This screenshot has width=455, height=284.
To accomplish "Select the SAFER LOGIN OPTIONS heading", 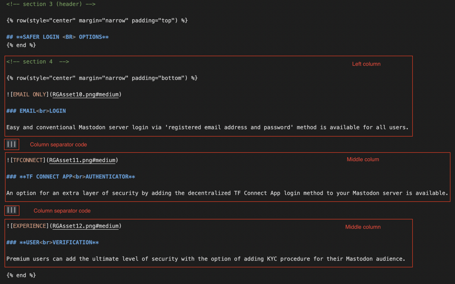I will pyautogui.click(x=58, y=37).
